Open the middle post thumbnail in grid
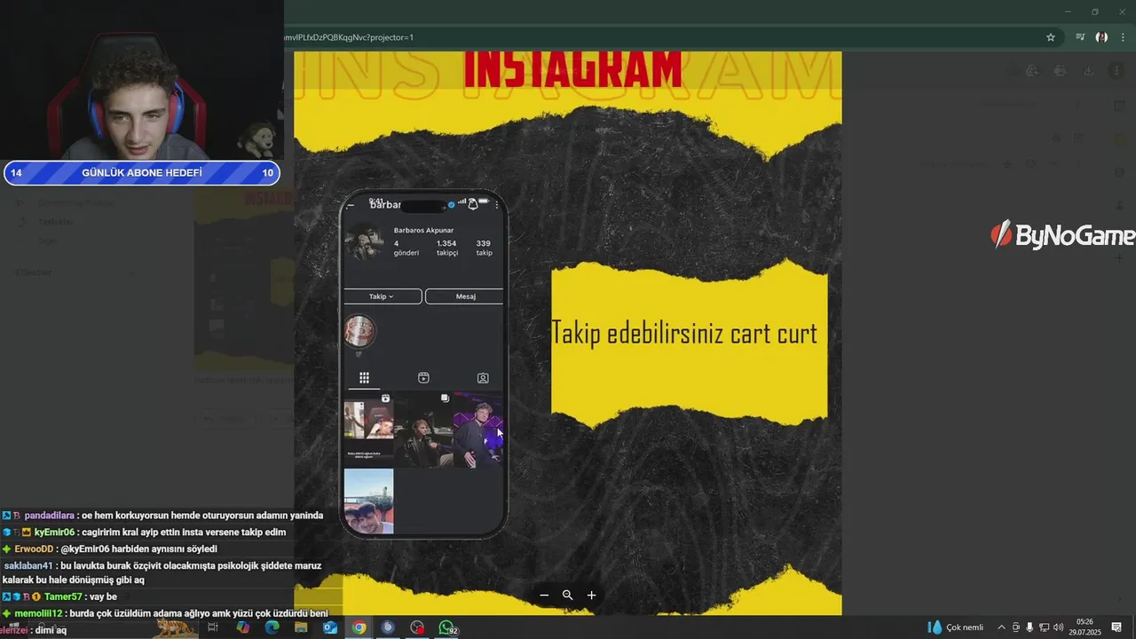 pos(423,429)
